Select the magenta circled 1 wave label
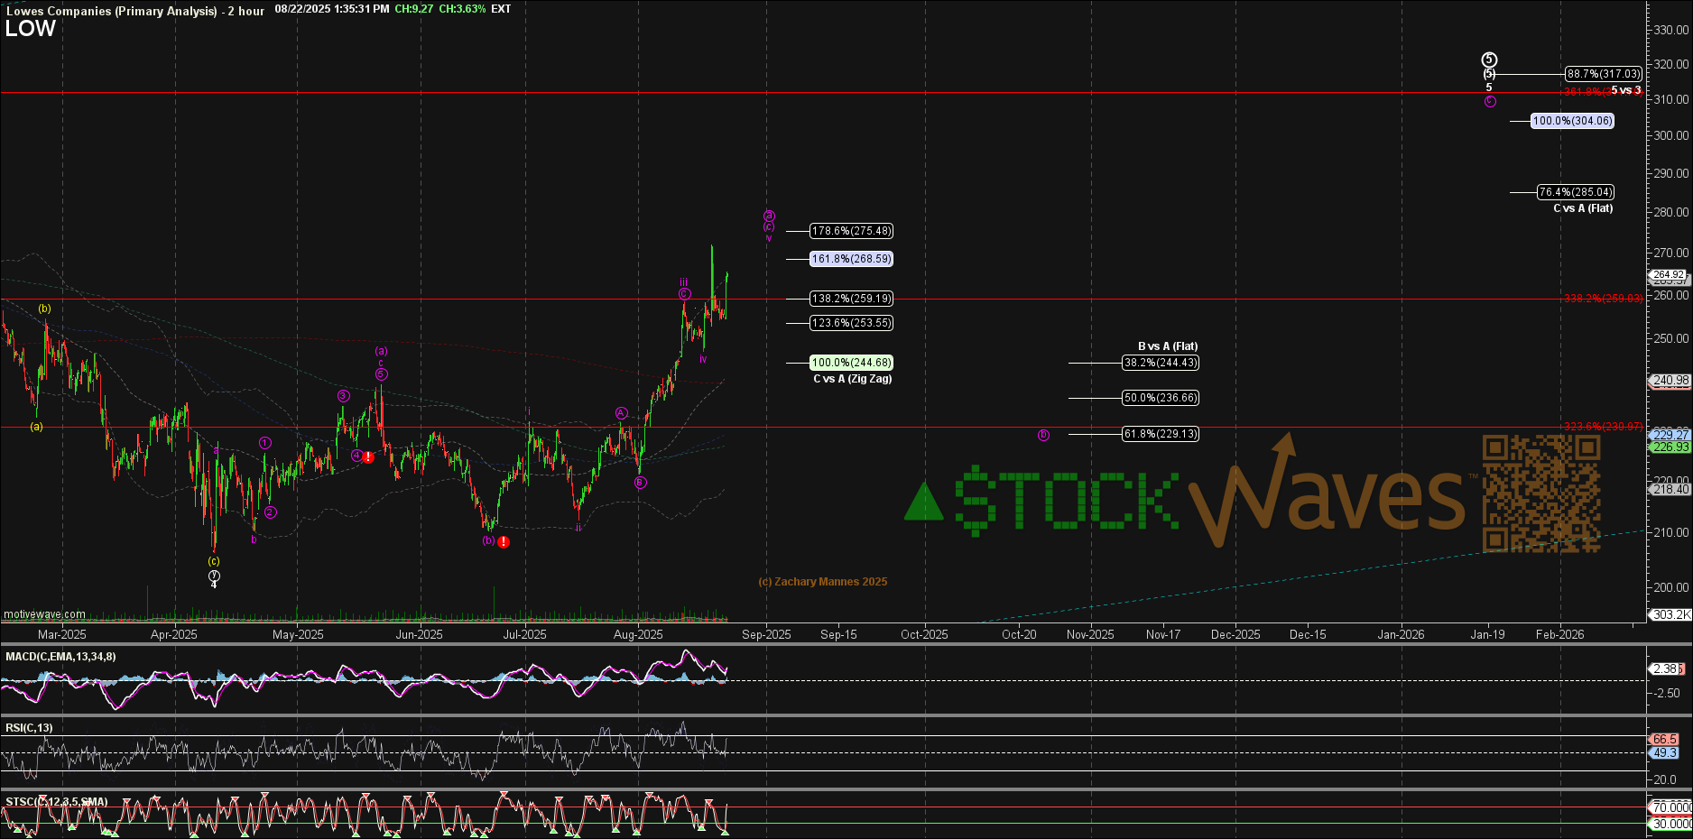The width and height of the screenshot is (1693, 839). pyautogui.click(x=265, y=443)
